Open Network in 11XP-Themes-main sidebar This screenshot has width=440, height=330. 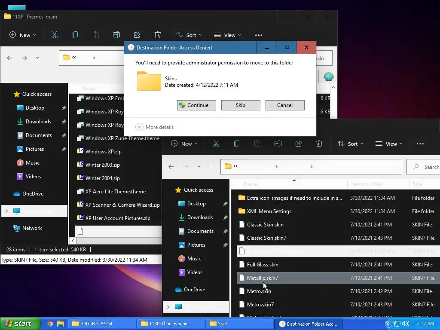click(32, 228)
